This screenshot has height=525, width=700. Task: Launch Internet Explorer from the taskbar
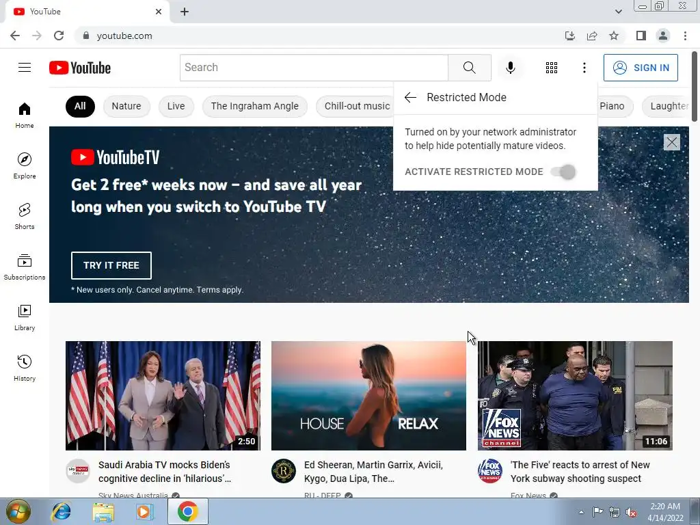click(x=61, y=511)
